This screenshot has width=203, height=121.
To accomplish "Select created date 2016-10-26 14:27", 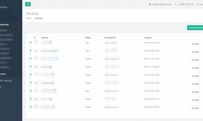I will click(x=151, y=51).
